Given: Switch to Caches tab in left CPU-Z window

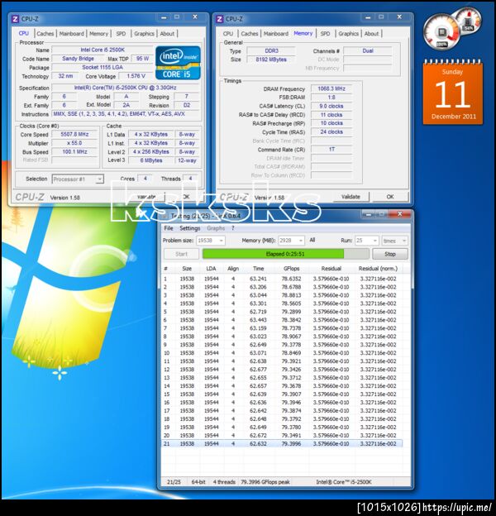Looking at the screenshot, I should point(45,34).
